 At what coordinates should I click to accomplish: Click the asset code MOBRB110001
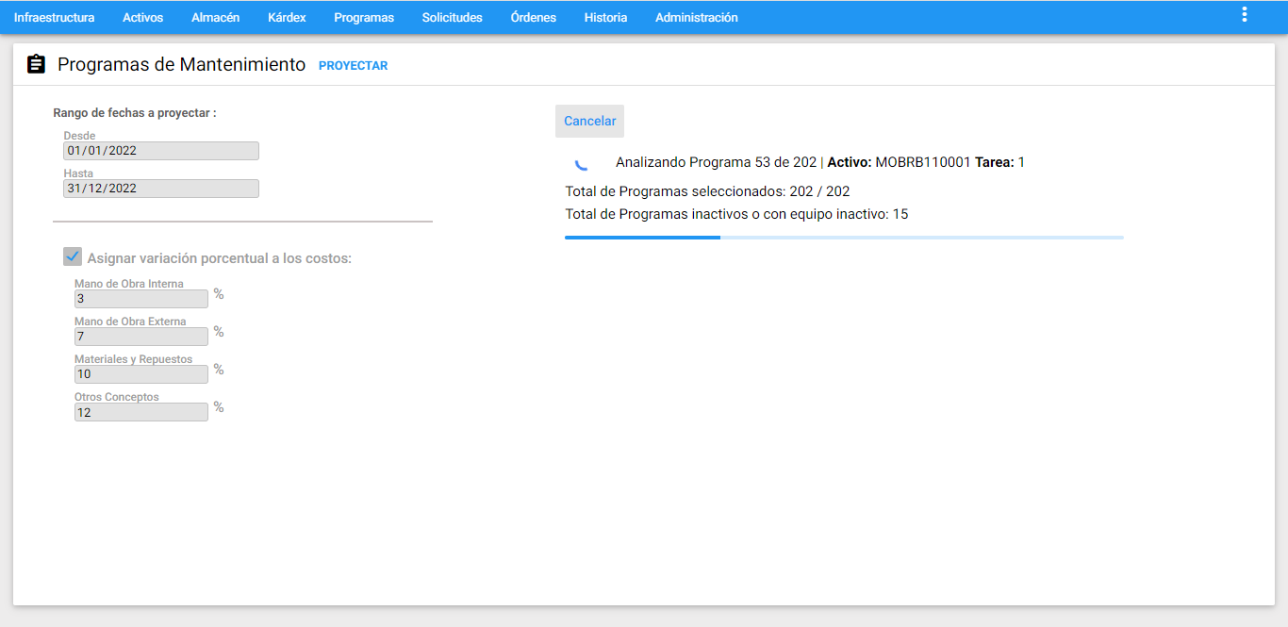[x=923, y=162]
